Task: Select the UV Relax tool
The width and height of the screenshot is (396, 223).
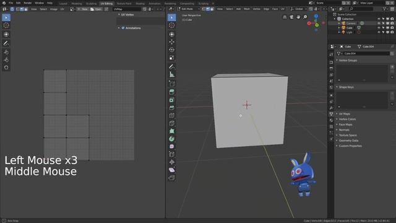Action: coord(6,60)
